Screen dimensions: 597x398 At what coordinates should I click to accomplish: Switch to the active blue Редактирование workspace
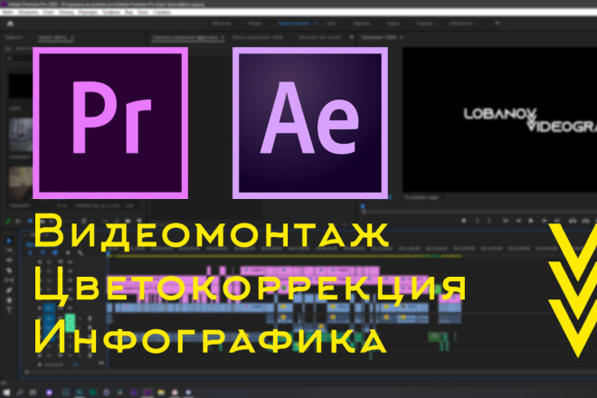[294, 24]
